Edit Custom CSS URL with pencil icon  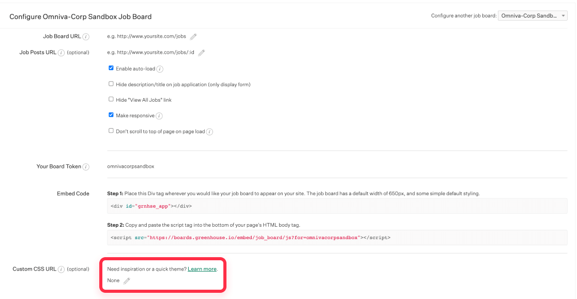[127, 281]
